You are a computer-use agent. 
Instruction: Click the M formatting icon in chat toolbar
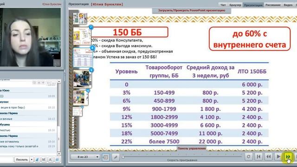(44, 160)
